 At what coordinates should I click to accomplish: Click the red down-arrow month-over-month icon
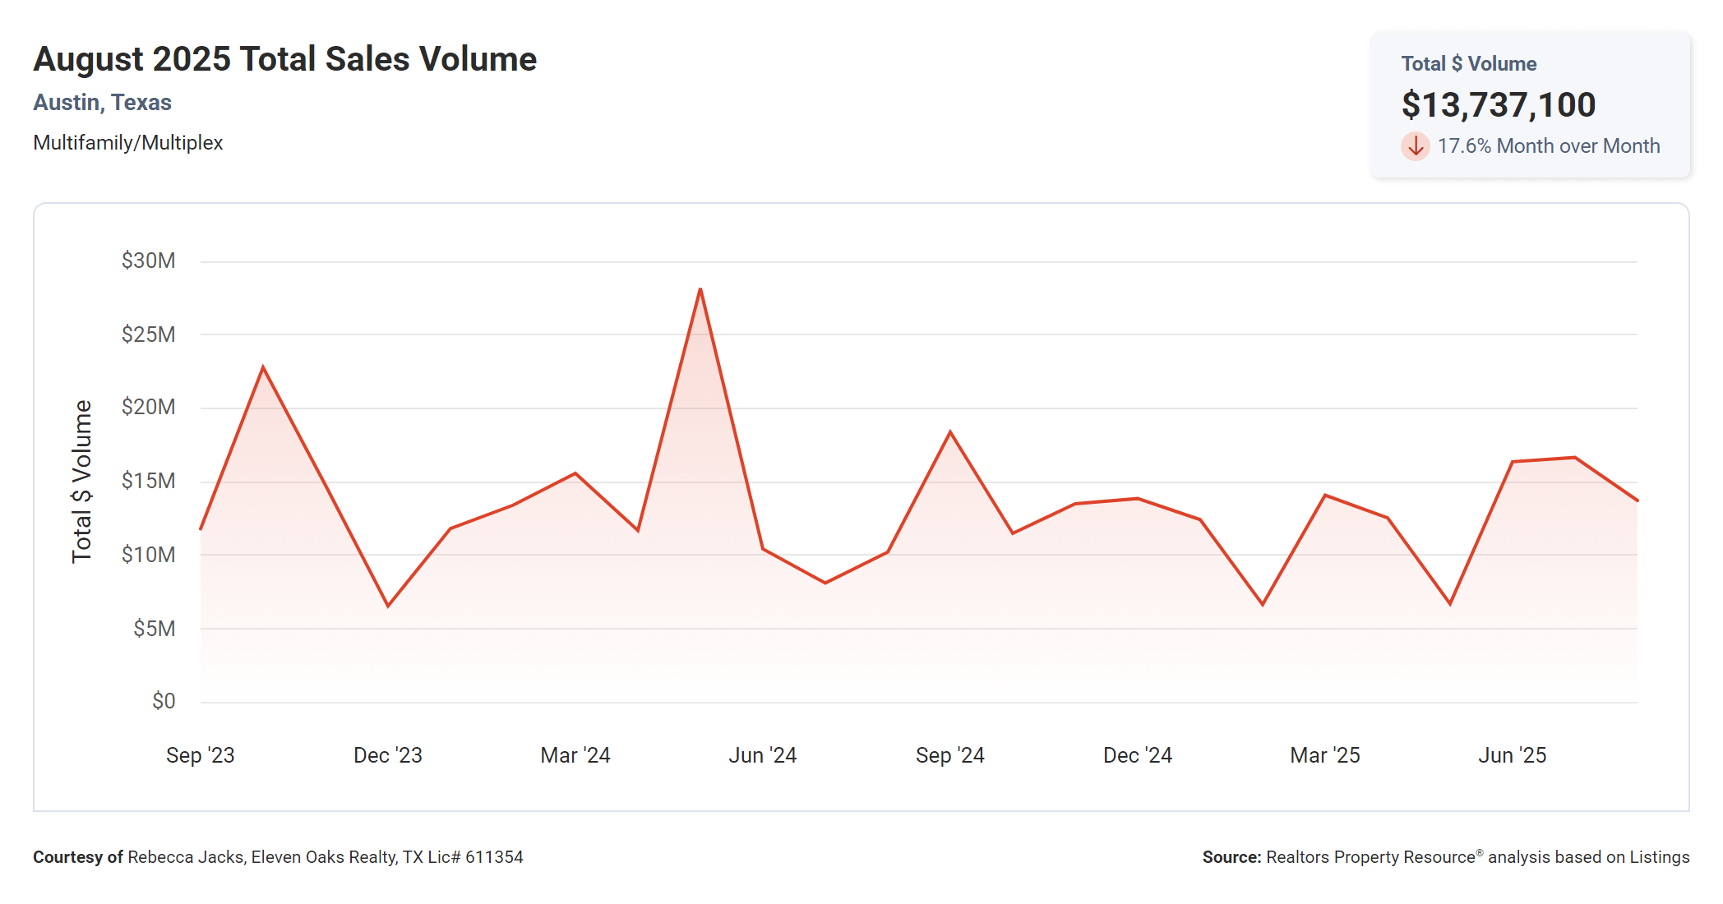click(1415, 146)
